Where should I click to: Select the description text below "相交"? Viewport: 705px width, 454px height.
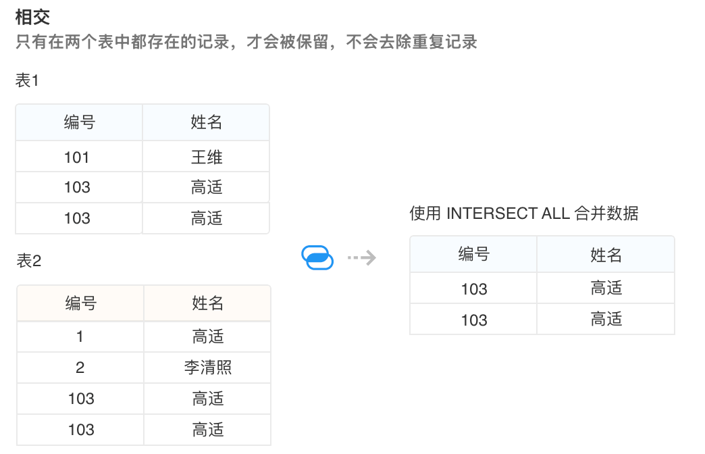click(x=246, y=42)
